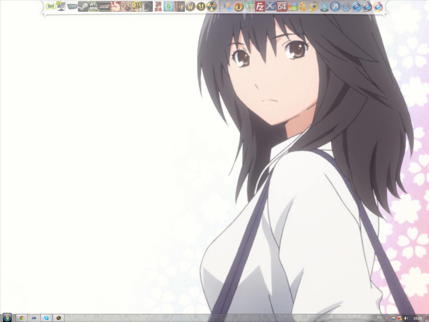The image size is (429, 322).
Task: Open the volume speaker control
Action: tap(406, 319)
